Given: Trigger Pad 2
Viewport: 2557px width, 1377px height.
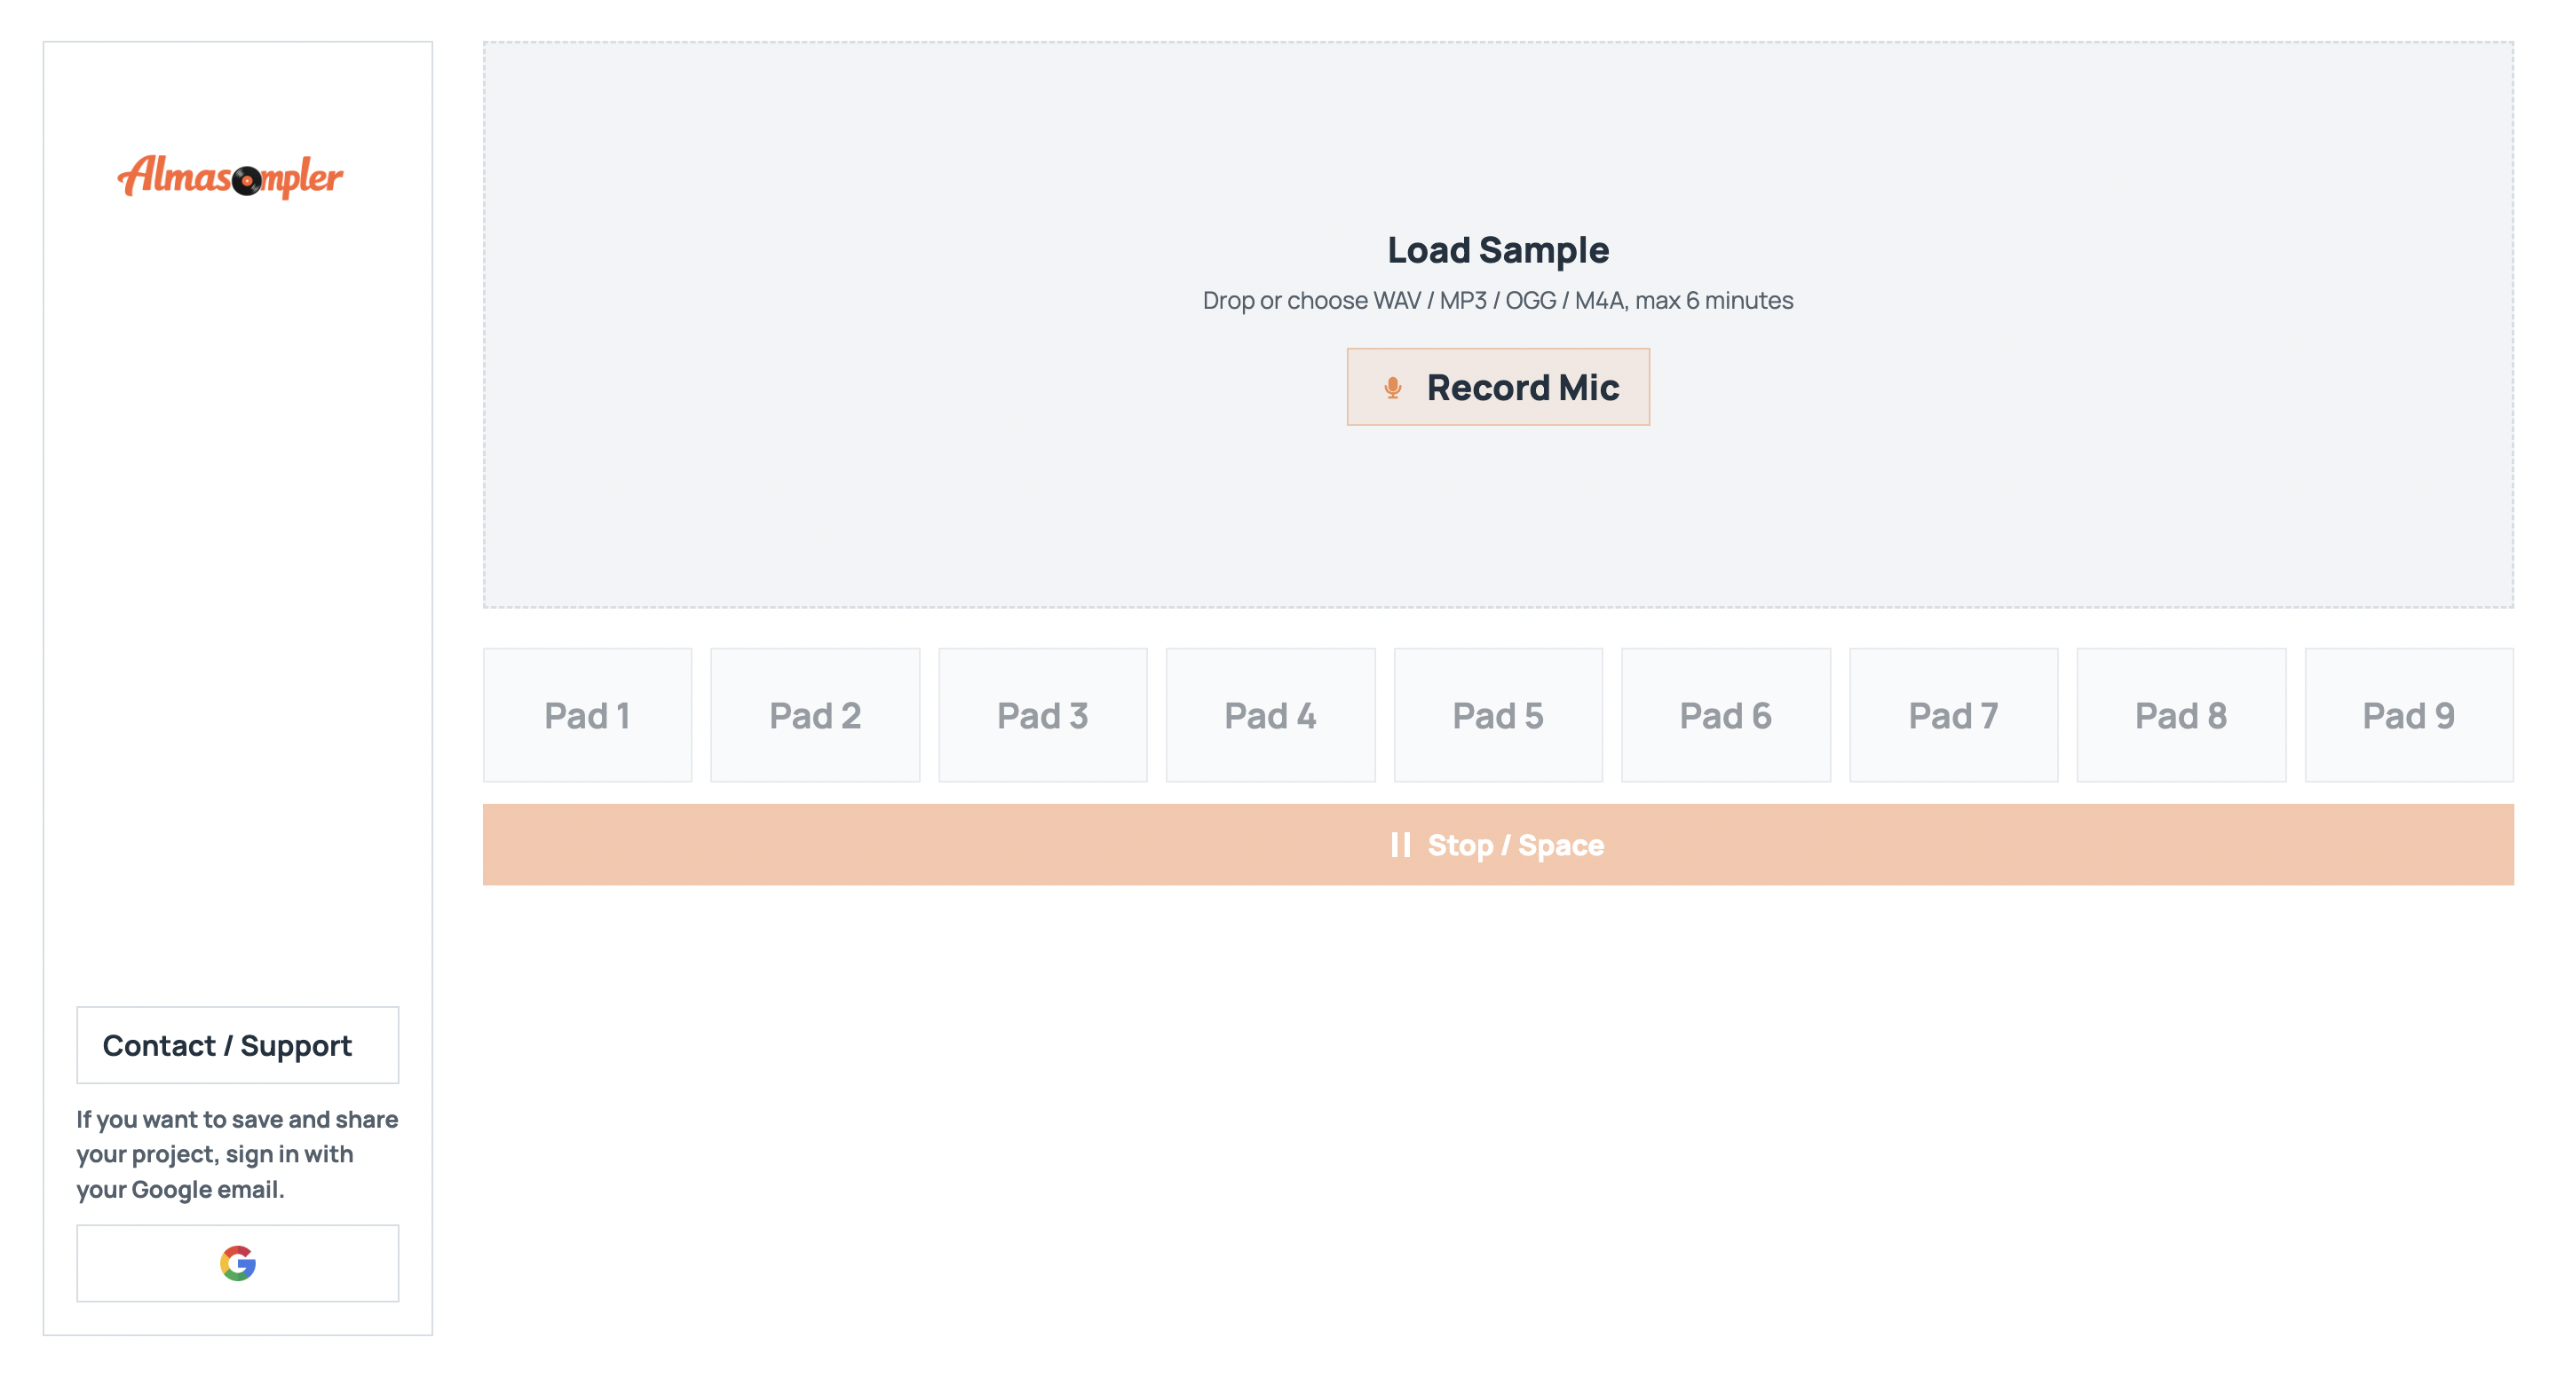Looking at the screenshot, I should (815, 715).
